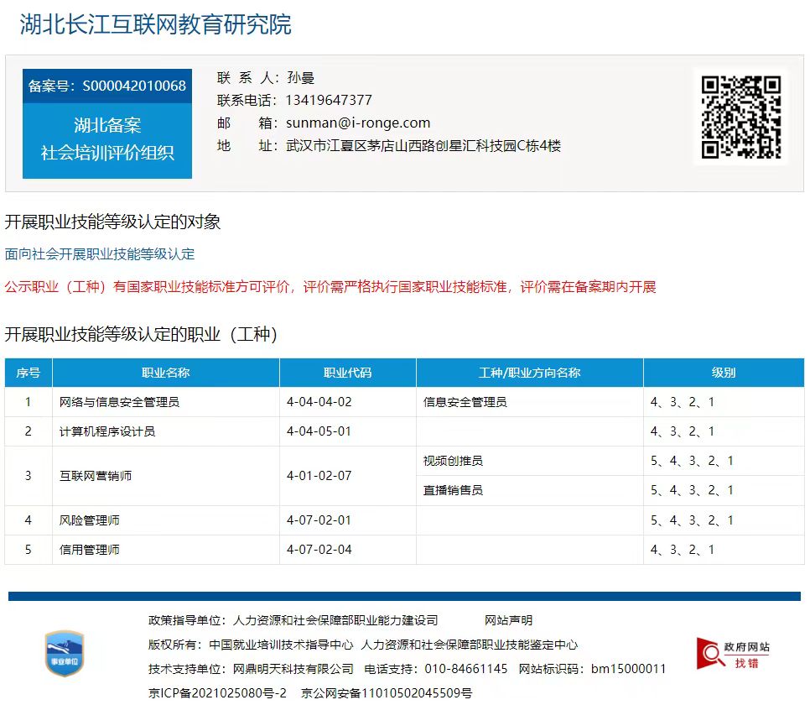
Task: Click the 互联网营销师 occupation cell
Action: (96, 476)
